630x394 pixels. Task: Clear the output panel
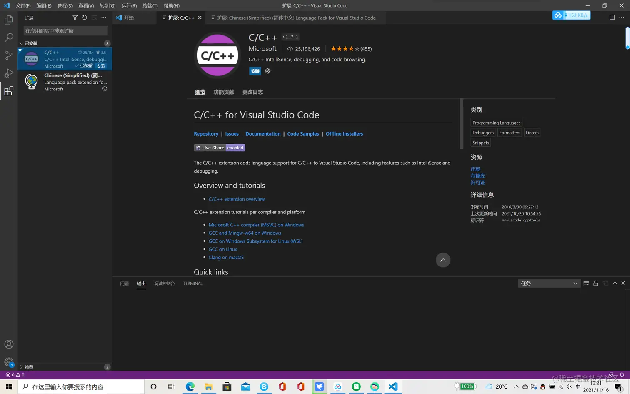[x=586, y=283]
